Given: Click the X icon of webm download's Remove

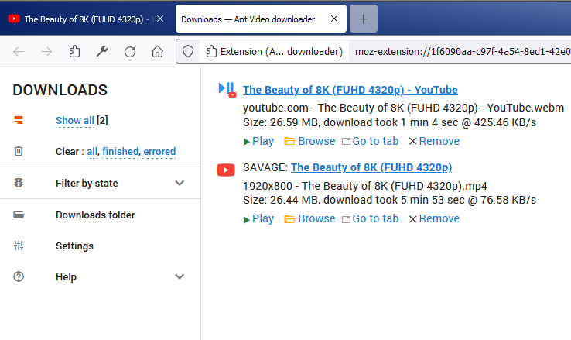Looking at the screenshot, I should click(412, 142).
